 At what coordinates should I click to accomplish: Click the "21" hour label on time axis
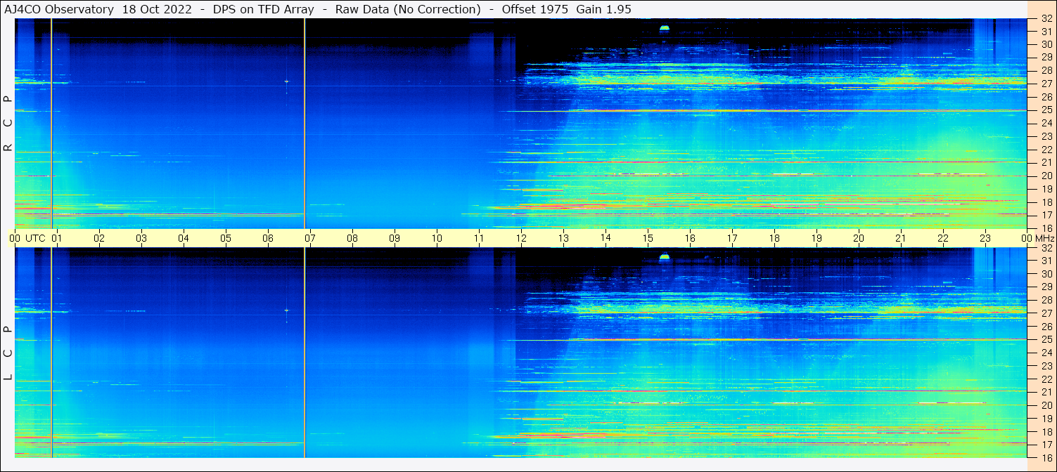pos(901,238)
